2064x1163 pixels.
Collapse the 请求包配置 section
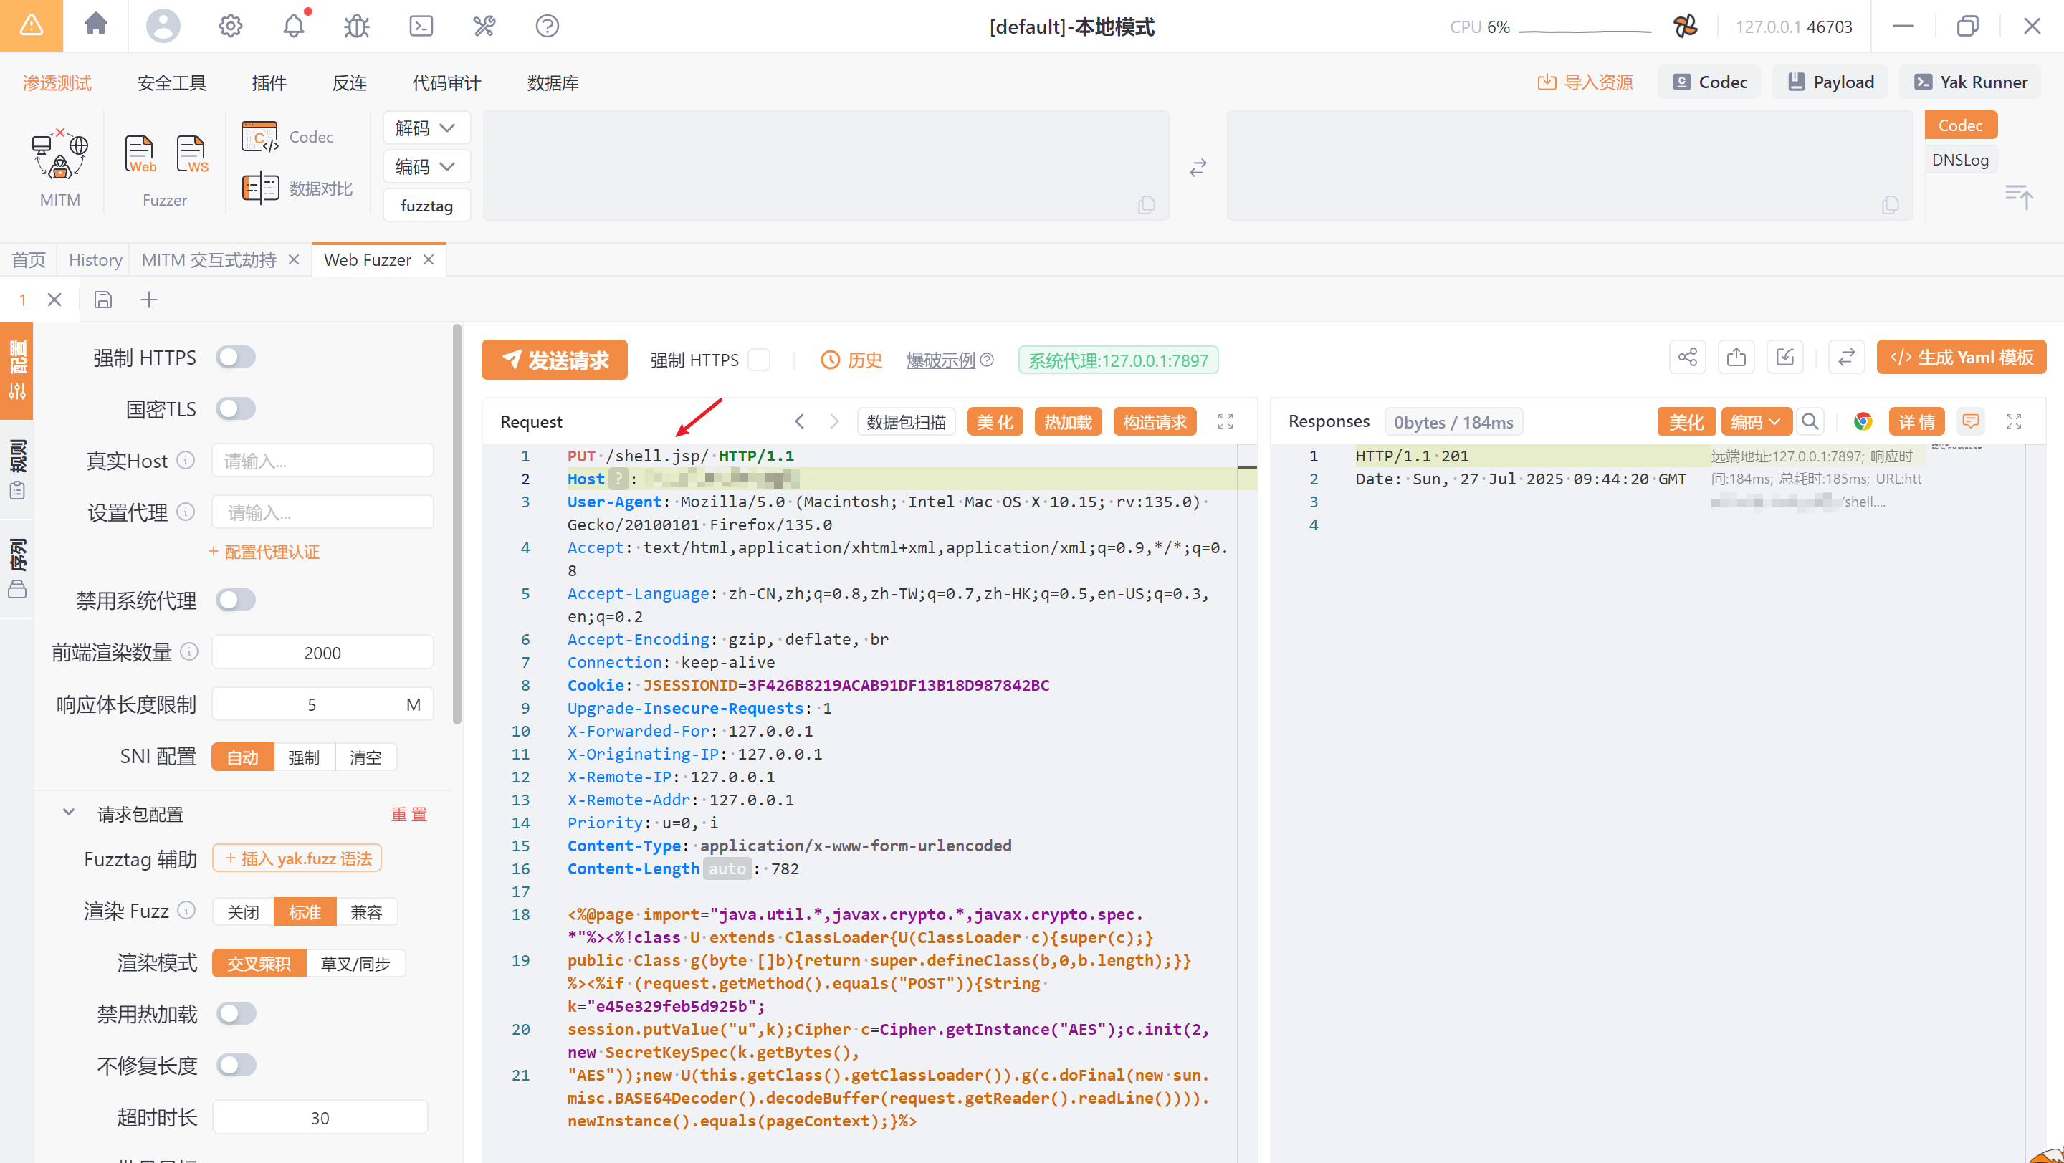[x=69, y=813]
